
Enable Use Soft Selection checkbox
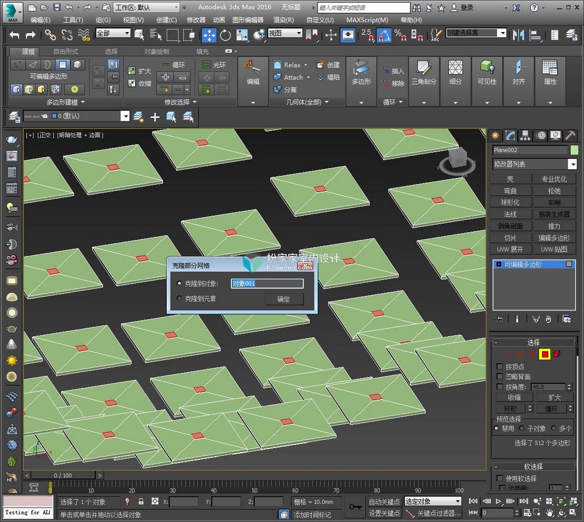[x=500, y=479]
